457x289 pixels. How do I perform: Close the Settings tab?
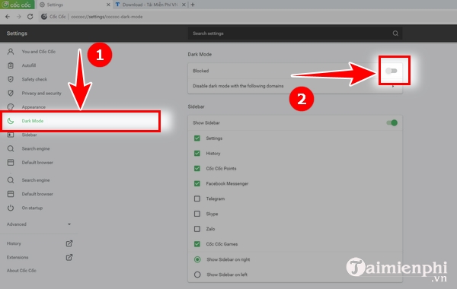[108, 5]
